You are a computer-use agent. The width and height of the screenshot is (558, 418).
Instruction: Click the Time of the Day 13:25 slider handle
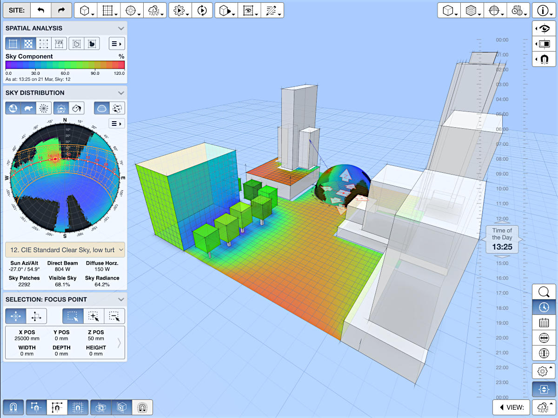pyautogui.click(x=502, y=239)
